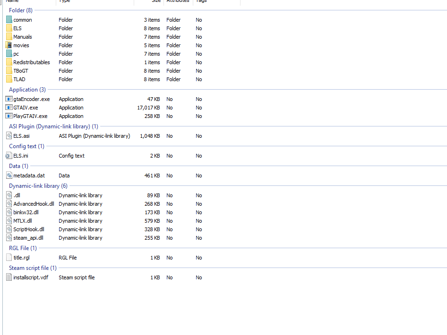Screen dimensions: 447x335
Task: Click the pc folder icon
Action: 9,54
